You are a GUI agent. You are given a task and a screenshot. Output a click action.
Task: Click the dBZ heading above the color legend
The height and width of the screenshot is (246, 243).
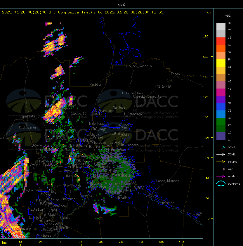pos(228,16)
